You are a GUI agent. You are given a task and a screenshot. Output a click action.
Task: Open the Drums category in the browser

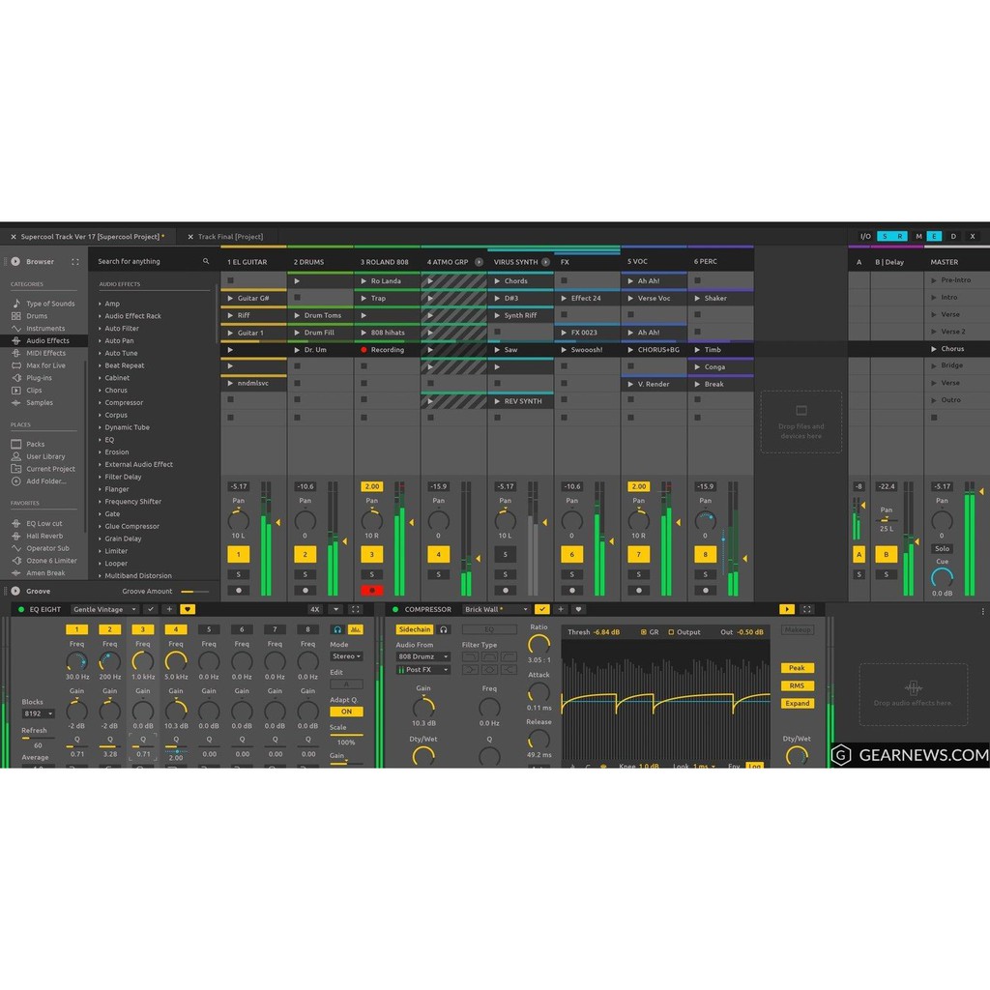click(x=37, y=316)
